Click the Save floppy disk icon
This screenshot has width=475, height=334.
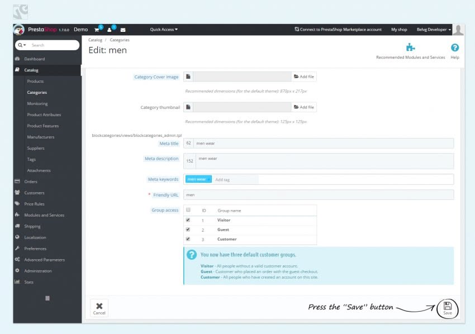click(448, 306)
